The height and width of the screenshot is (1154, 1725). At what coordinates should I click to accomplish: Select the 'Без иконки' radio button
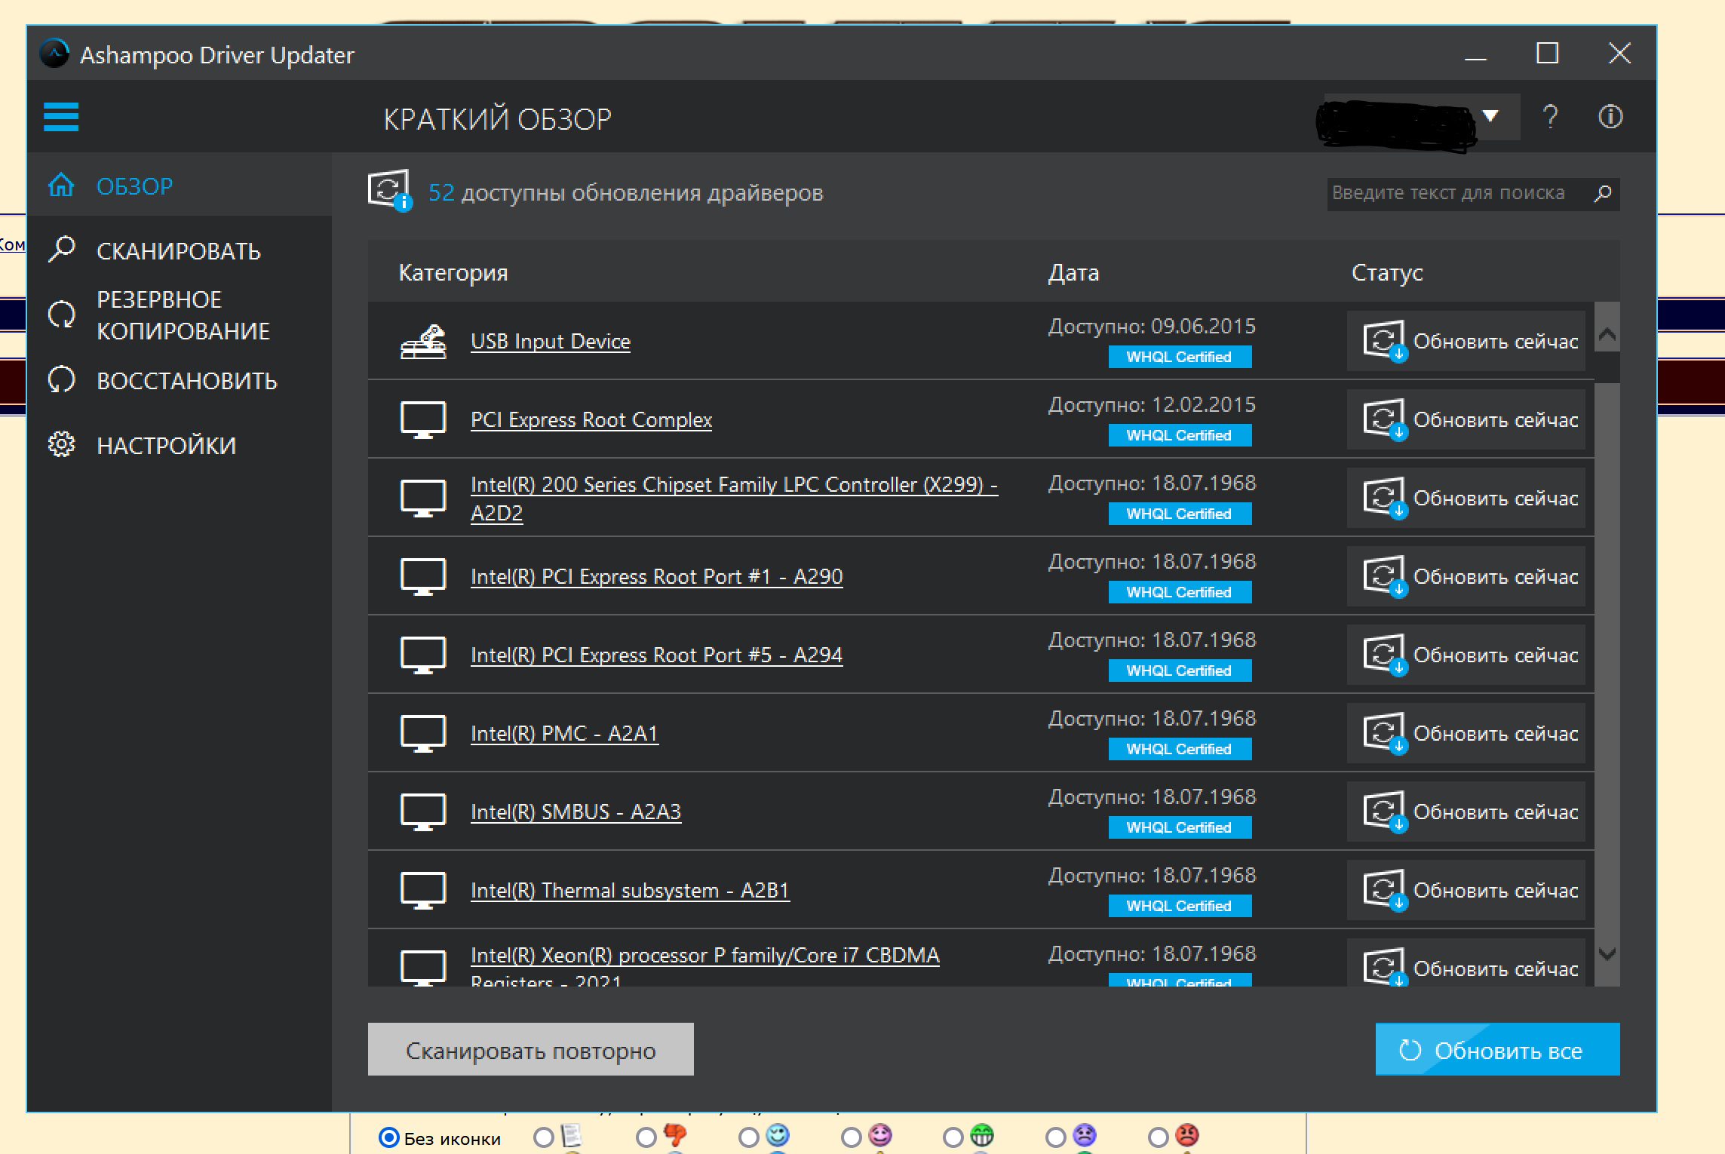click(x=389, y=1137)
